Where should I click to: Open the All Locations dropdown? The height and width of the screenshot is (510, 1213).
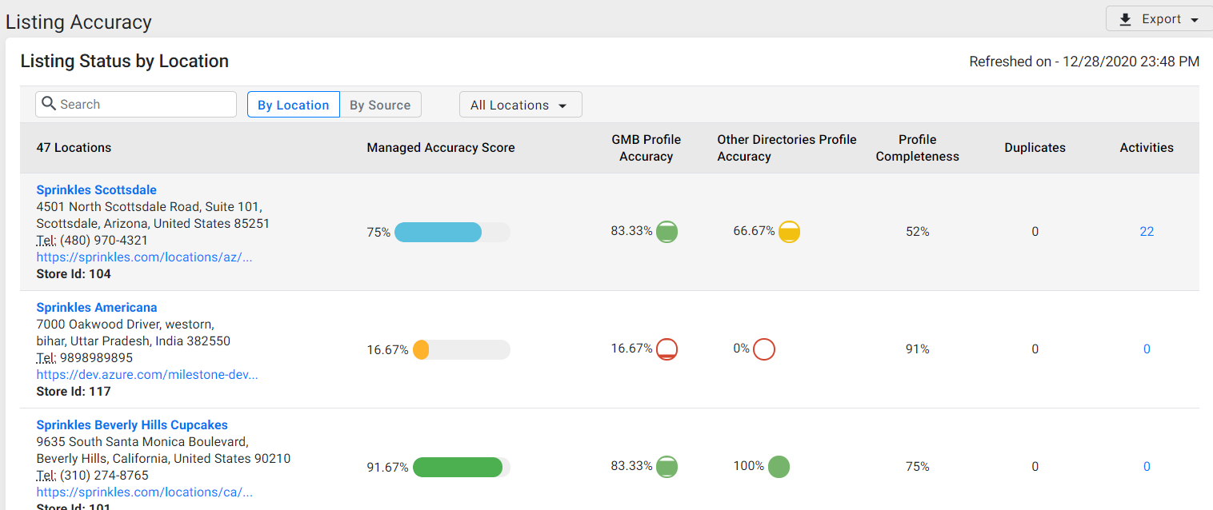(x=520, y=105)
